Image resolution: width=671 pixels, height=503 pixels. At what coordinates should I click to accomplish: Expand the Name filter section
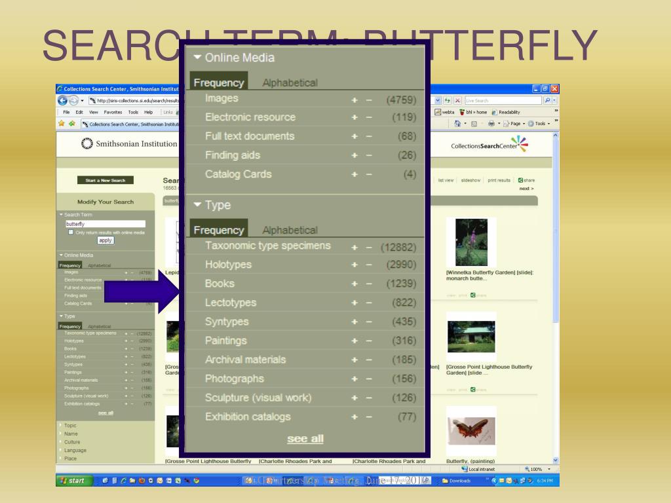coord(71,434)
